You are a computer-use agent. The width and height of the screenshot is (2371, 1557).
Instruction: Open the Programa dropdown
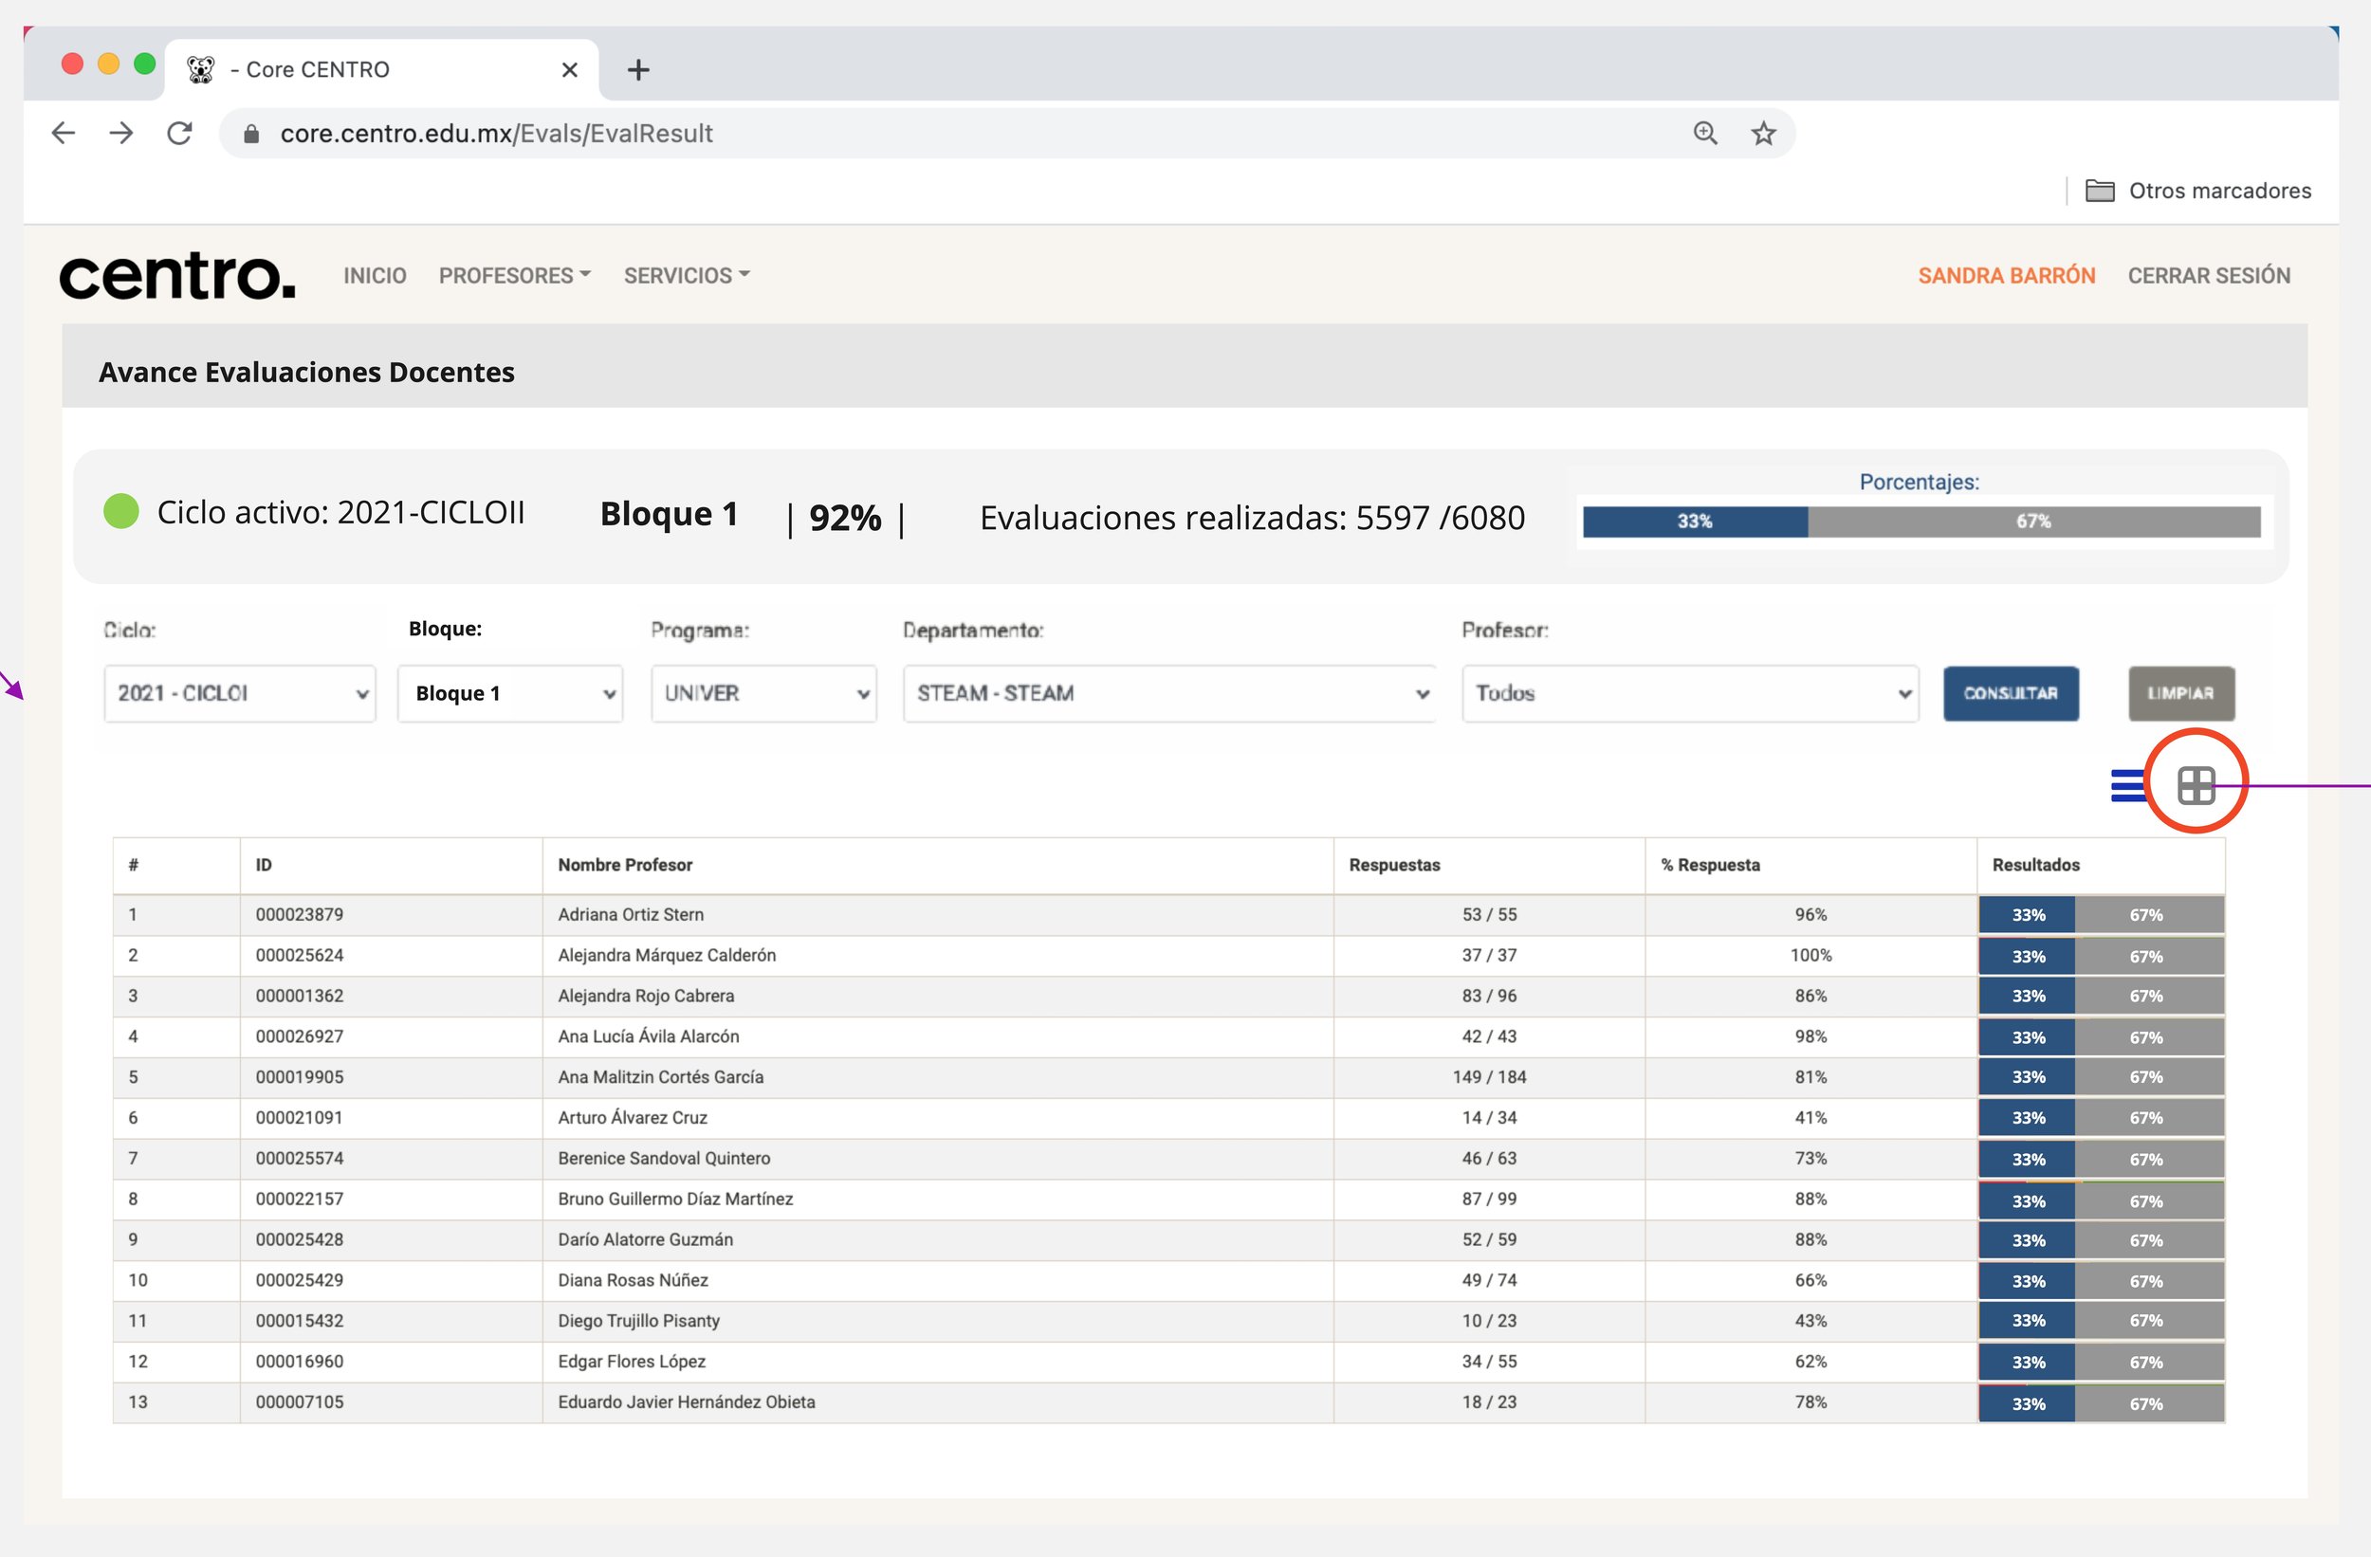pyautogui.click(x=764, y=693)
